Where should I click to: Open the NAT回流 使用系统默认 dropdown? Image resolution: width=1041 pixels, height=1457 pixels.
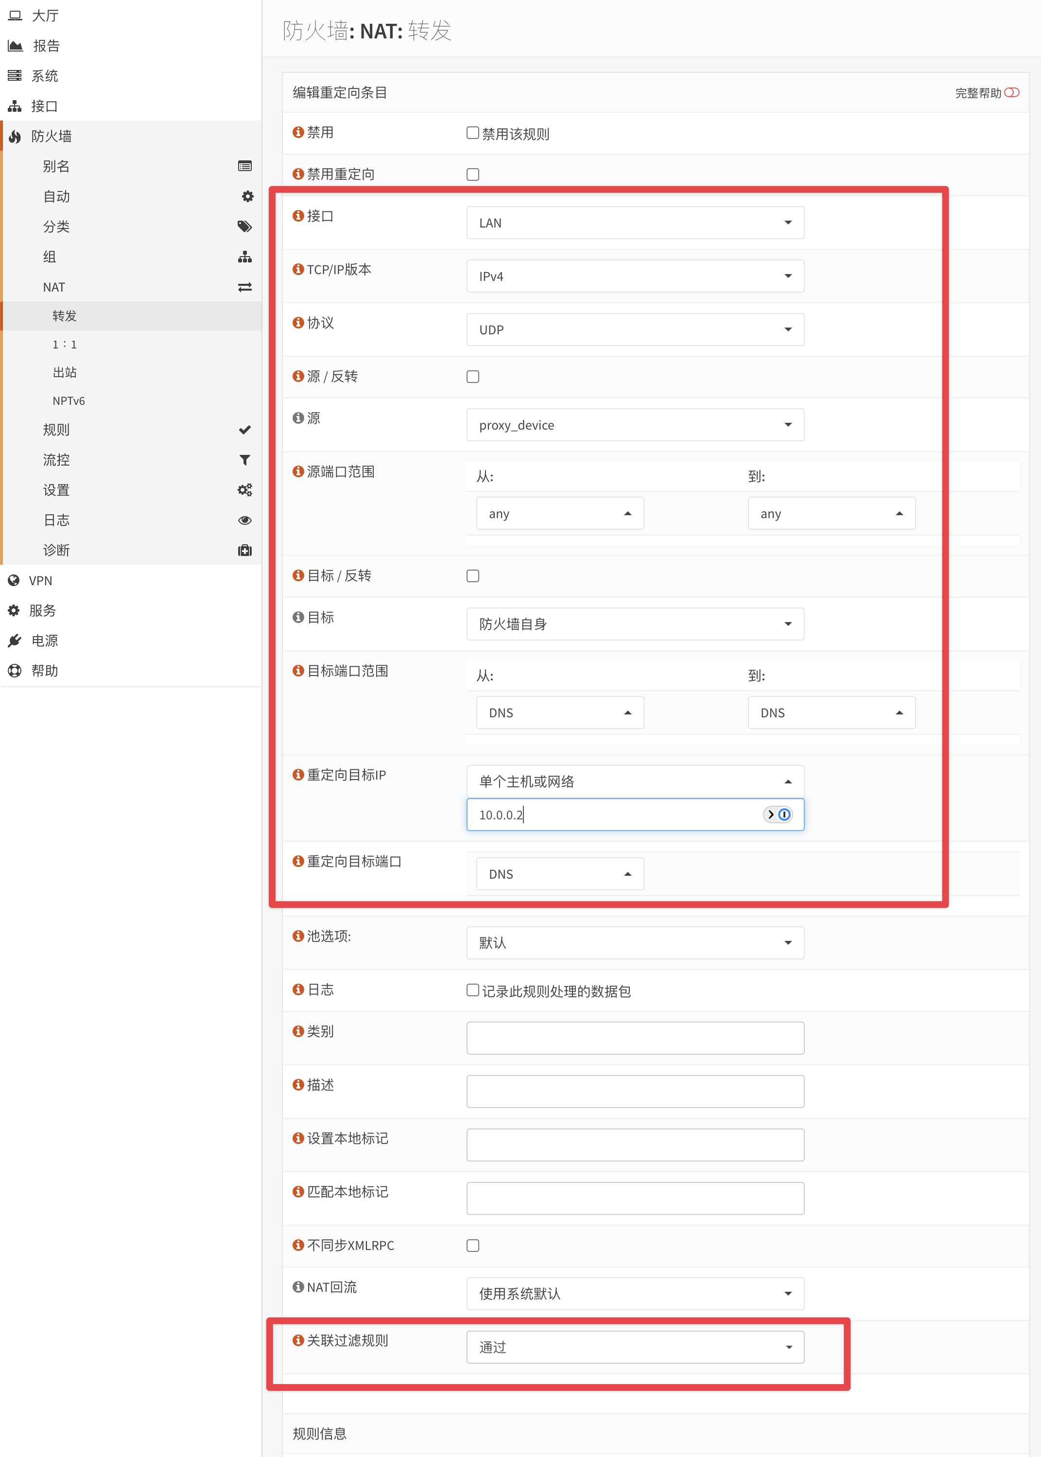[x=635, y=1293]
